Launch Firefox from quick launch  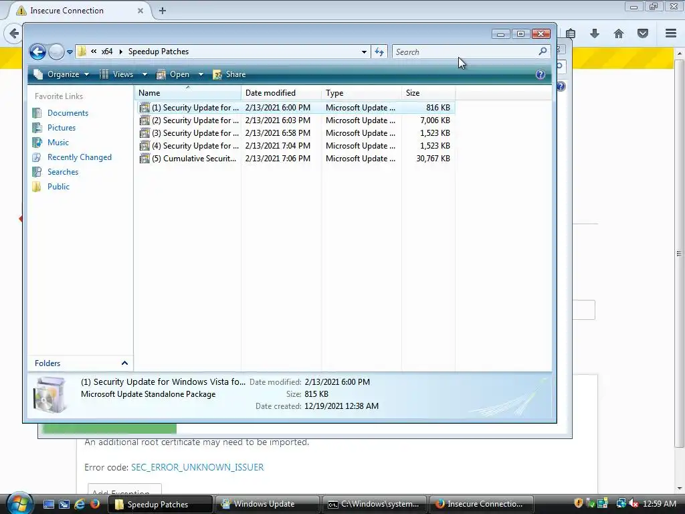(x=94, y=504)
